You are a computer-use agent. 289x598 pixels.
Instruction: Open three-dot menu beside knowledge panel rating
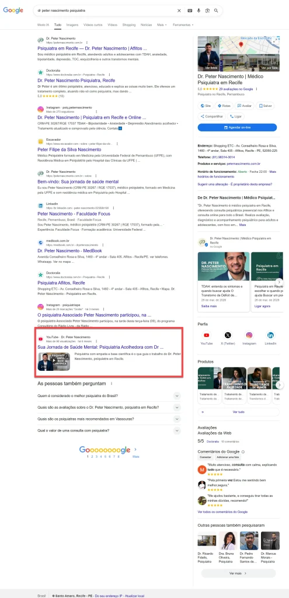256,89
